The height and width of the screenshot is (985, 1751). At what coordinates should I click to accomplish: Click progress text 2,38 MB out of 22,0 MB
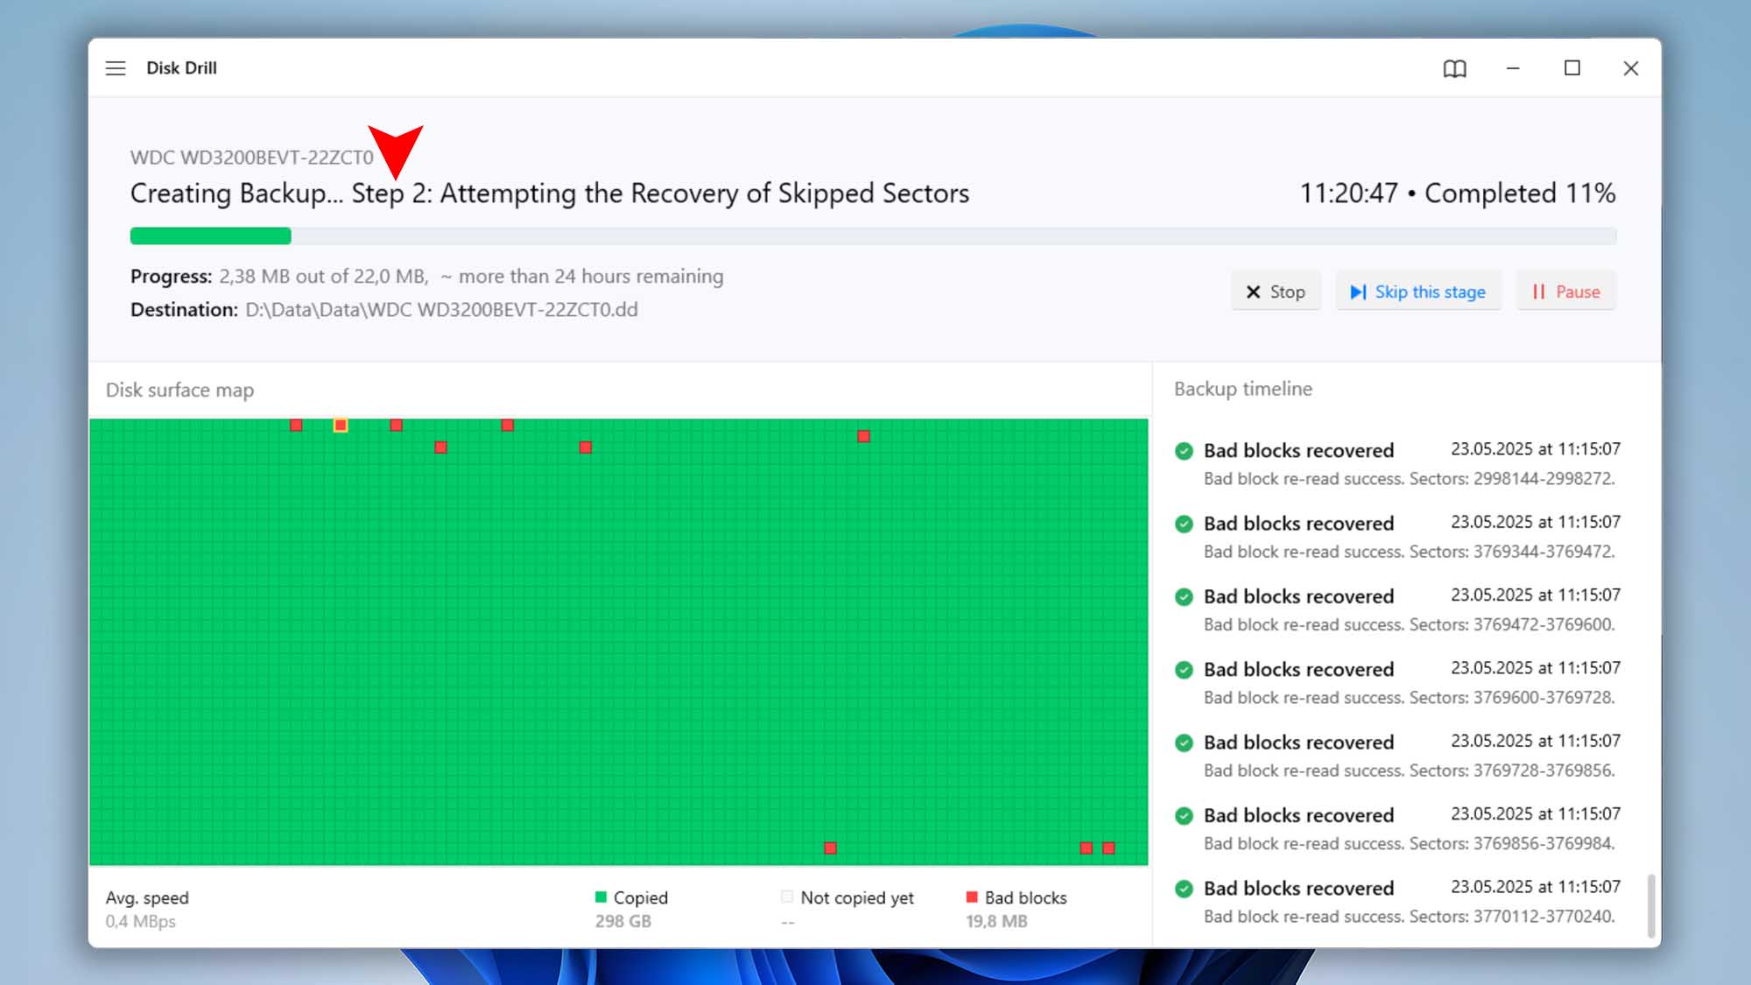(x=323, y=277)
